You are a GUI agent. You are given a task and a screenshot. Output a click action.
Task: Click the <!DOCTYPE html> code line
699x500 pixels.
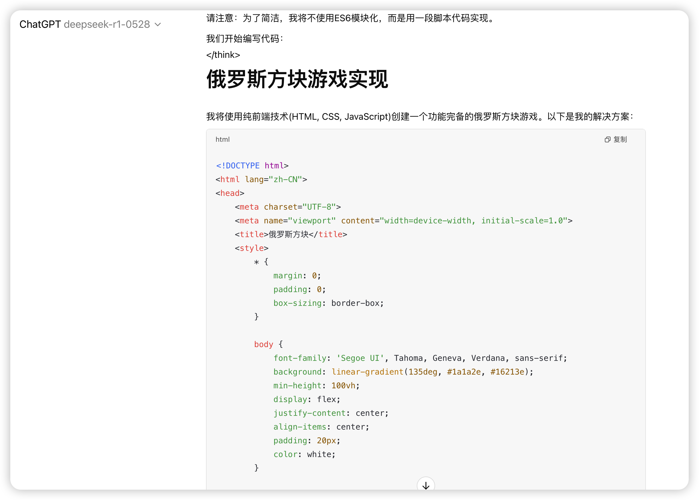pos(252,166)
